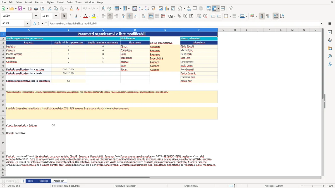Select column D header
335x188 pixels.
tap(135, 30)
